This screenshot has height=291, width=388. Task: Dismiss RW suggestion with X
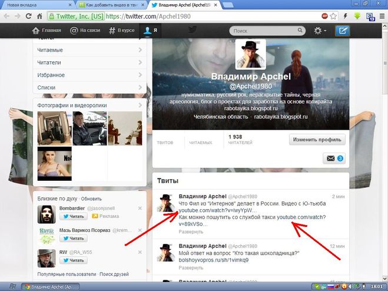[140, 252]
